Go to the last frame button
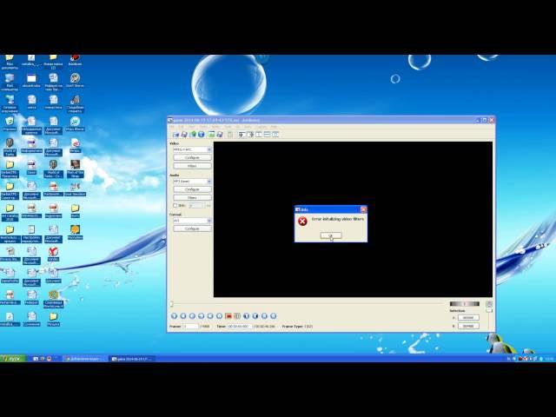556x417 pixels. pos(274,316)
